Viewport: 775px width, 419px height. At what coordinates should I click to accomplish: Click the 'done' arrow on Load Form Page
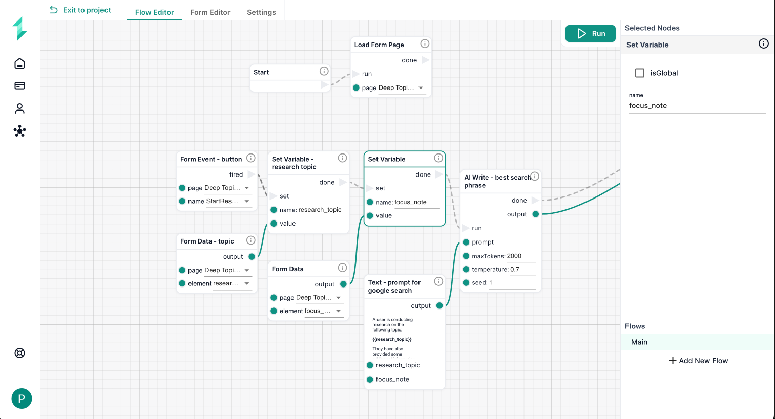click(x=425, y=60)
